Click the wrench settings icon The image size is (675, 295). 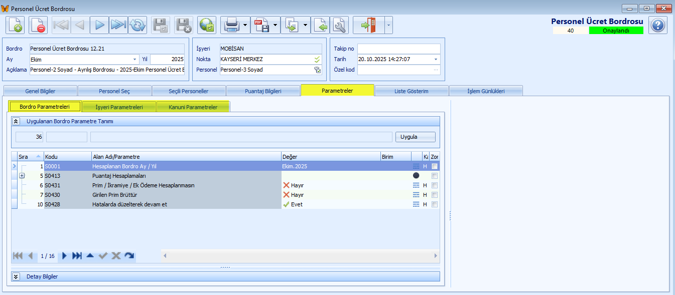pos(340,25)
